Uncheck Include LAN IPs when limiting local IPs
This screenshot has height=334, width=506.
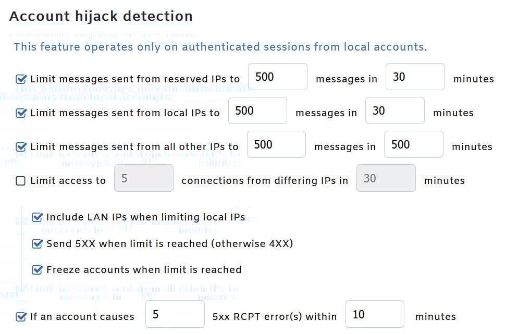[x=37, y=217]
